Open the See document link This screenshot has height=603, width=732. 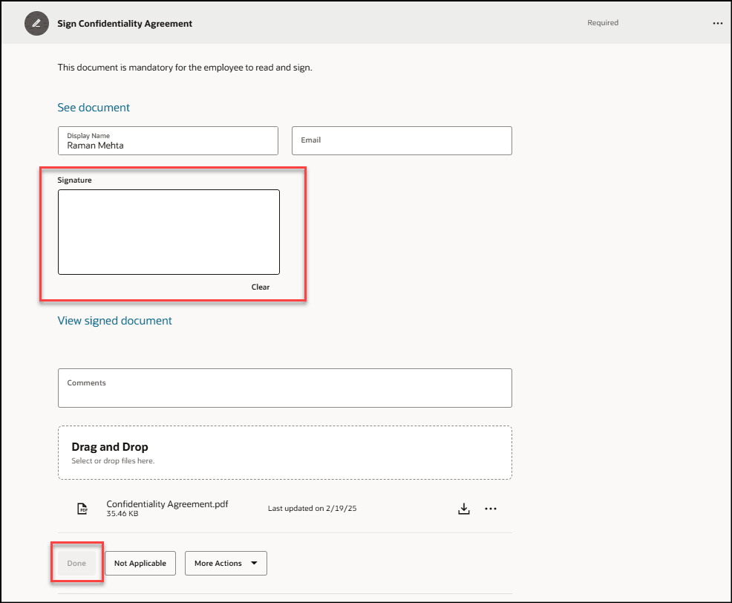(x=94, y=108)
